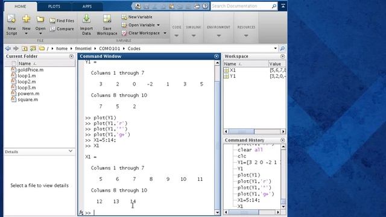The width and height of the screenshot is (386, 217).
Task: Switch to the APPS tab
Action: (87, 7)
